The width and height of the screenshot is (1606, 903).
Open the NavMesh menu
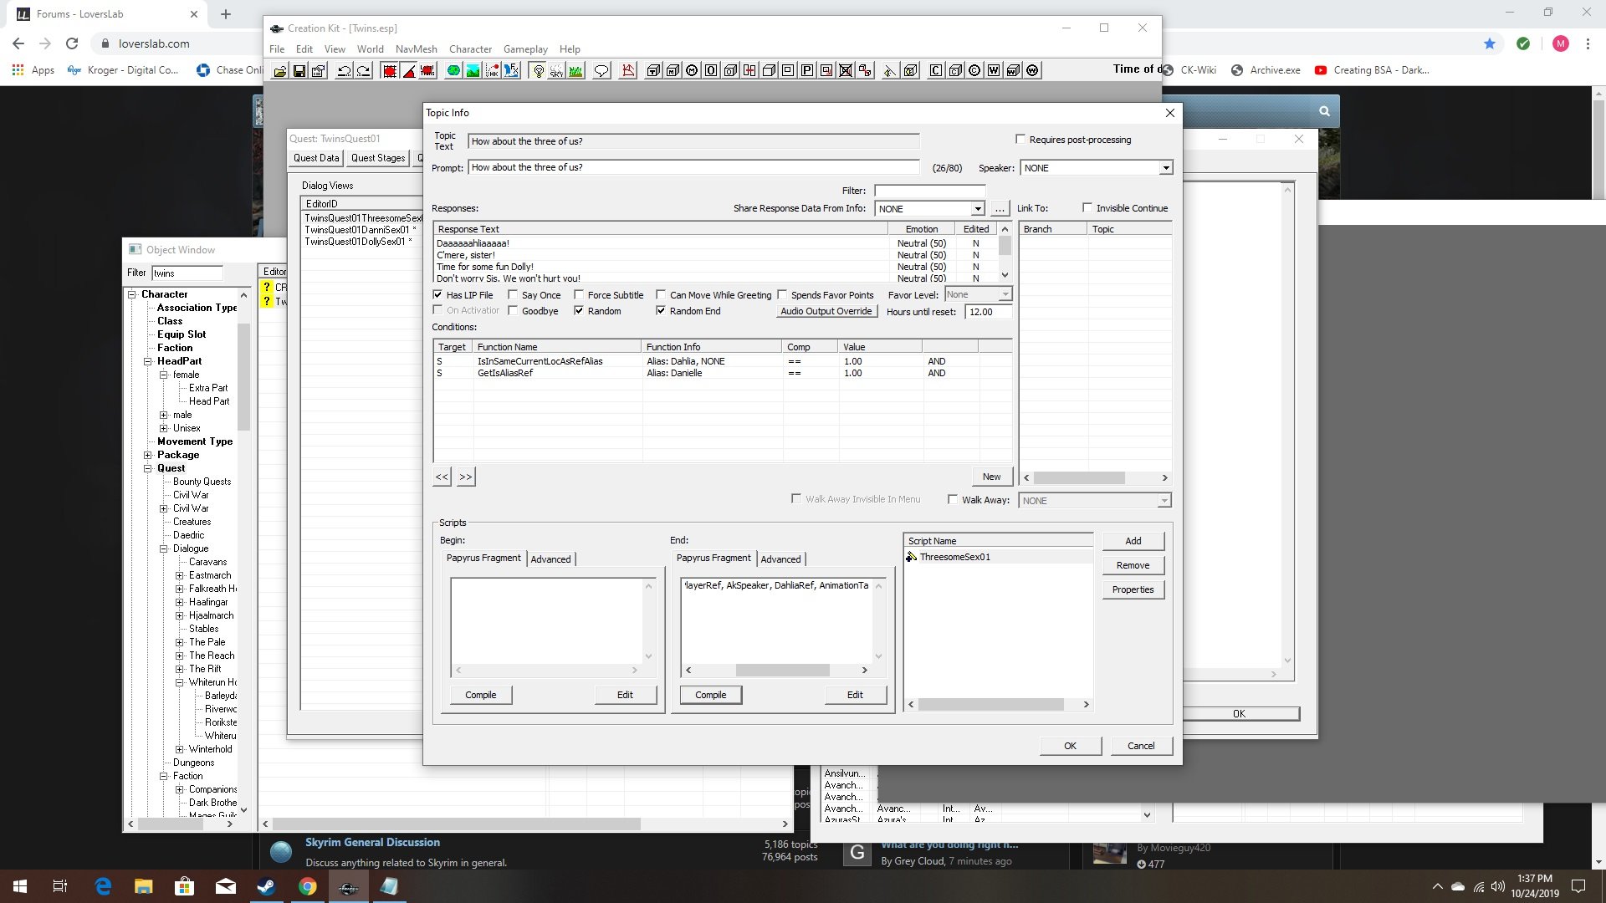tap(416, 49)
